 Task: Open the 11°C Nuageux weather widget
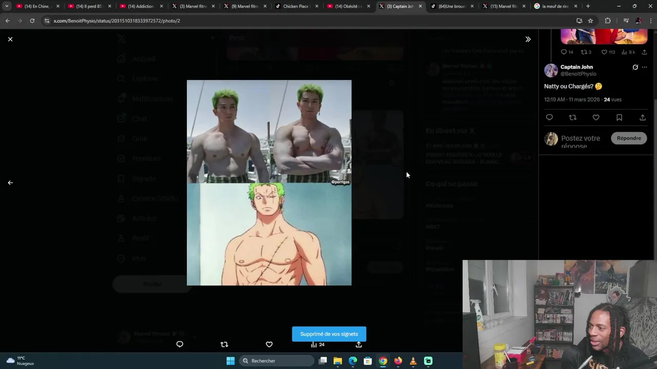point(21,361)
